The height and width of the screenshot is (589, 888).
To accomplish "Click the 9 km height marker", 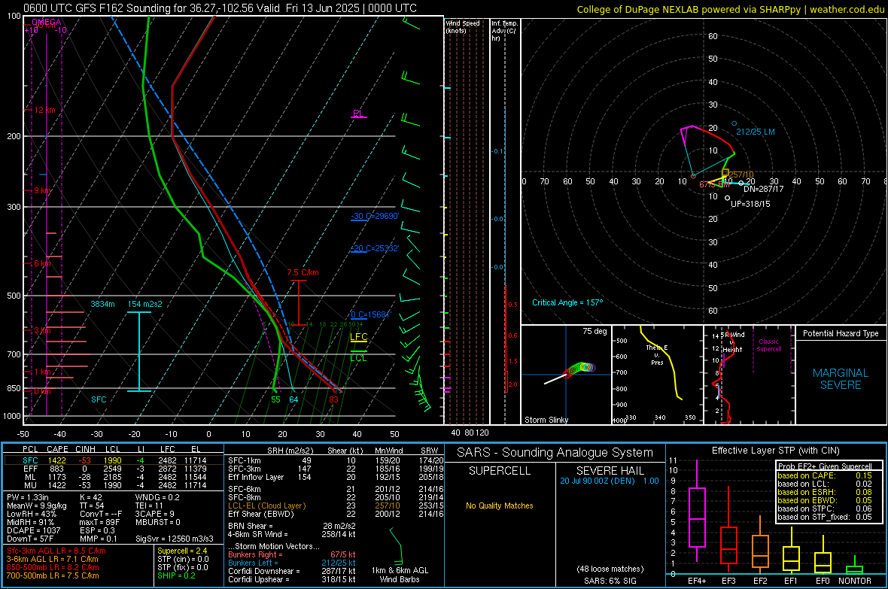I will pyautogui.click(x=42, y=190).
